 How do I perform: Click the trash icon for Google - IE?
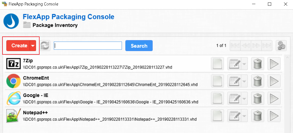click(x=256, y=98)
